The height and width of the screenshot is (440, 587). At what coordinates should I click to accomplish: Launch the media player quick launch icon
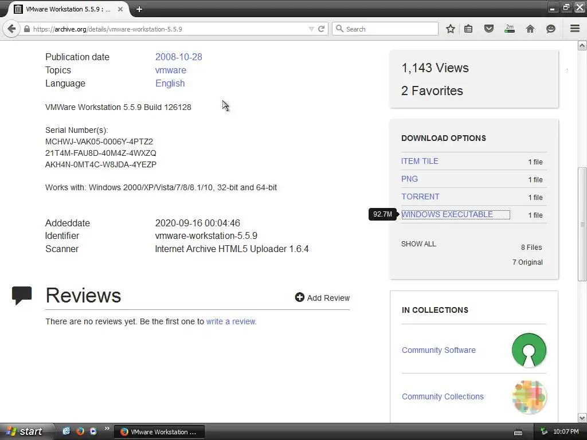pyautogui.click(x=93, y=431)
